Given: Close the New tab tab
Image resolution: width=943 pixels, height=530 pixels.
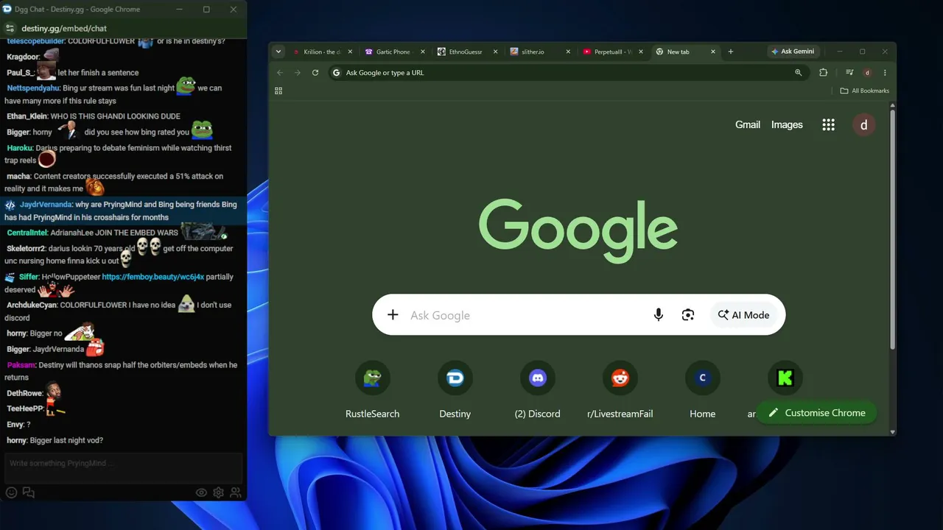Looking at the screenshot, I should pyautogui.click(x=712, y=52).
